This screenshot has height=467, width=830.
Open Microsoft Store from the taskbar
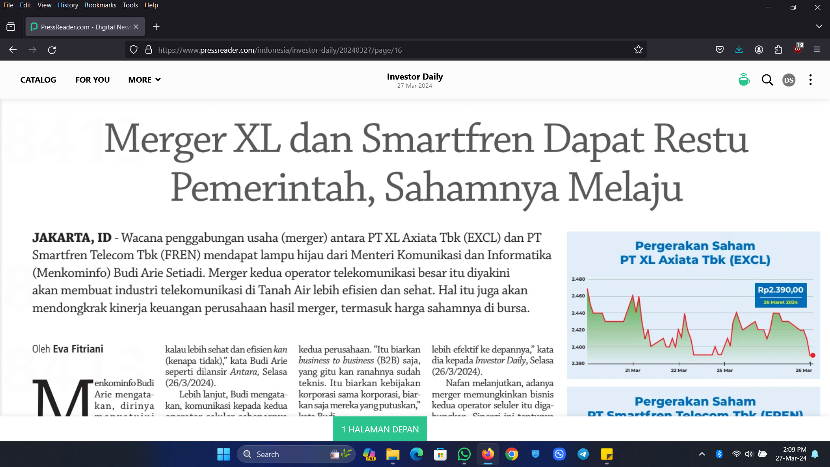(x=440, y=454)
